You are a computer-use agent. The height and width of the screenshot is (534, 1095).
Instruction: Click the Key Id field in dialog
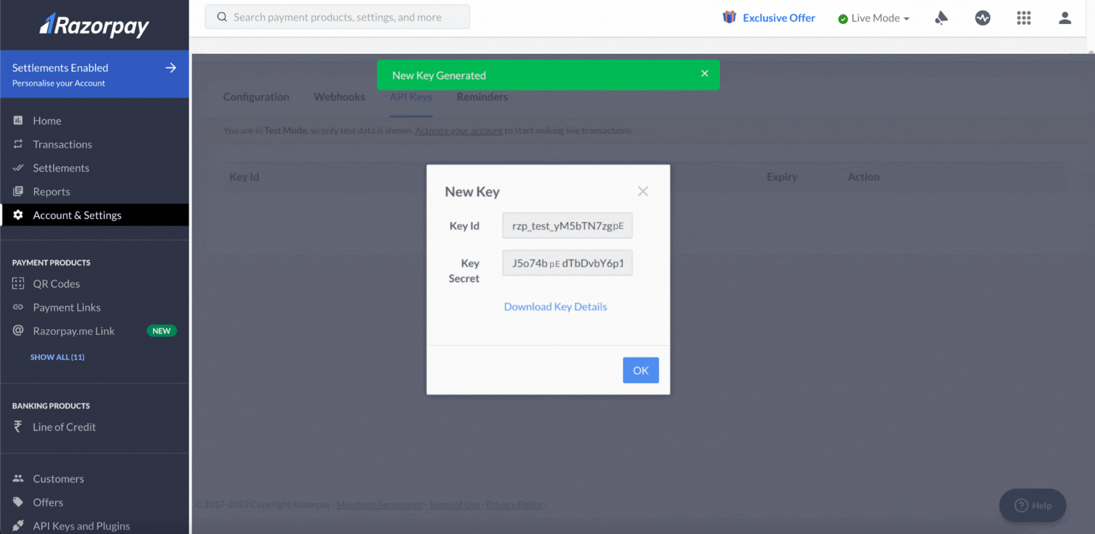pos(567,225)
